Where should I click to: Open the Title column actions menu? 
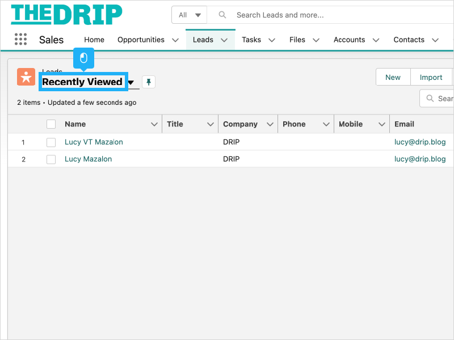(211, 124)
